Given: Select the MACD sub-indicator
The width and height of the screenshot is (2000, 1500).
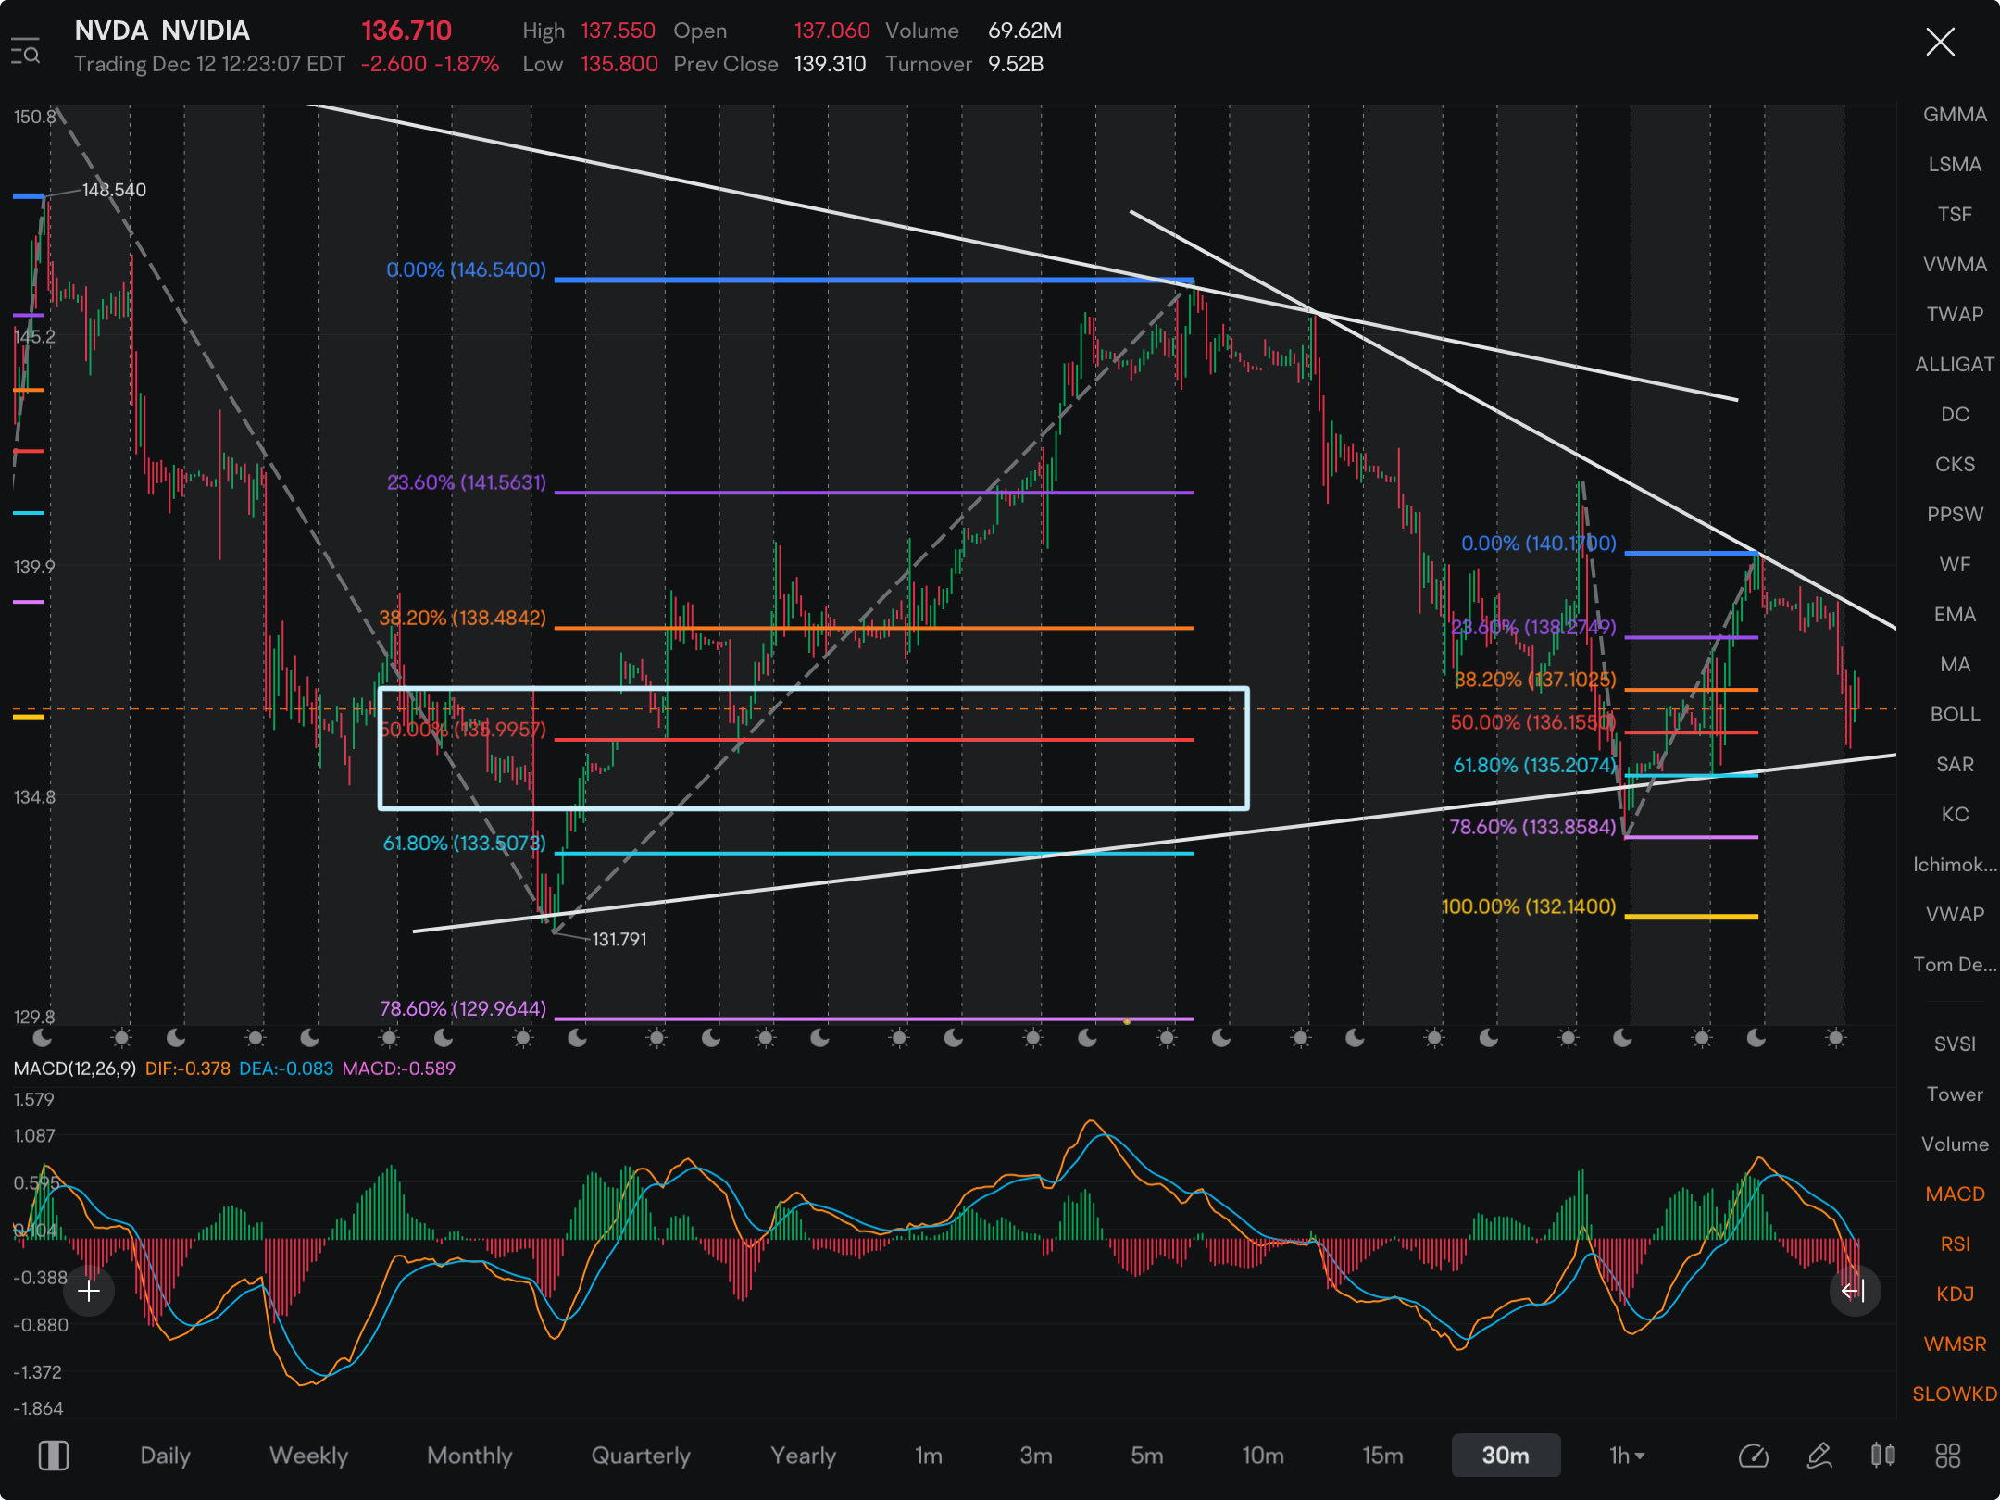Looking at the screenshot, I should point(1955,1194).
